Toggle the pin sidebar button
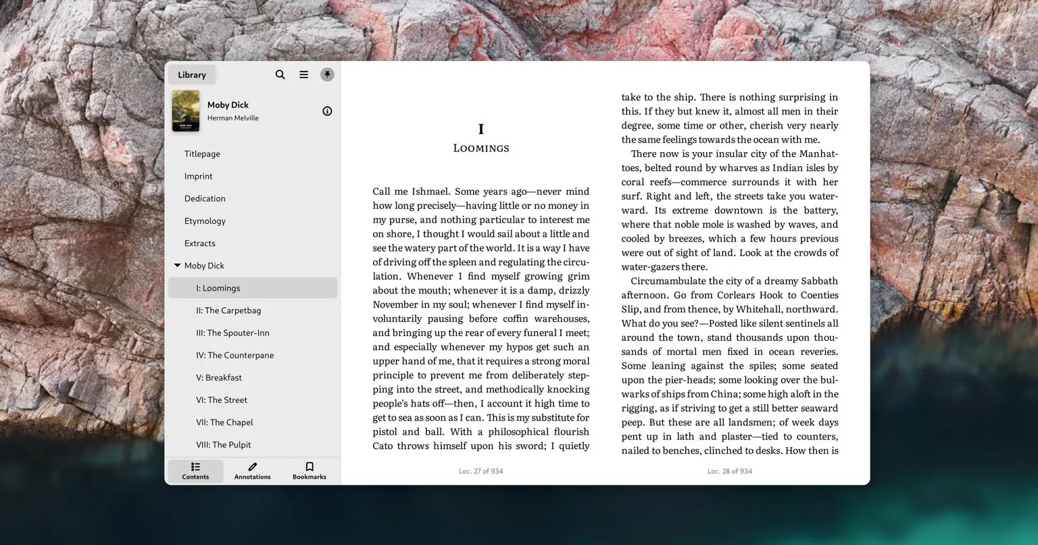 tap(327, 74)
